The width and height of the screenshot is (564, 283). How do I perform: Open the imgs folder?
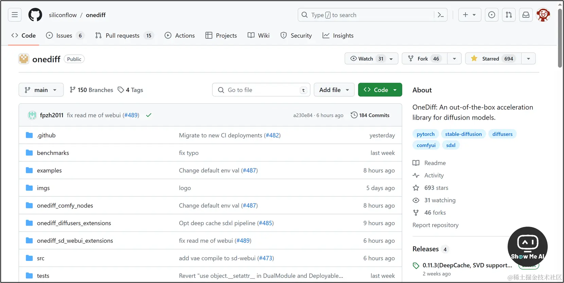(43, 188)
